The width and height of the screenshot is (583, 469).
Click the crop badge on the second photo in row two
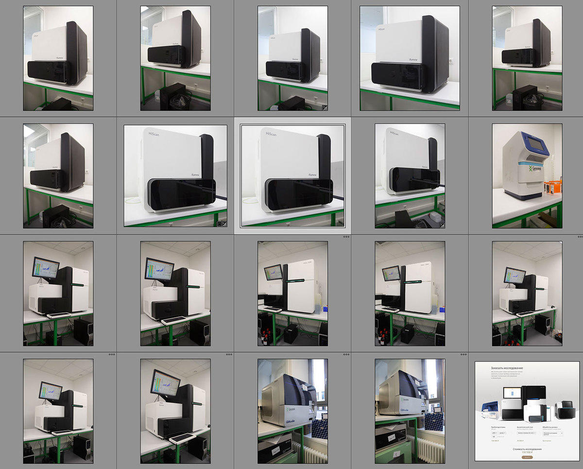point(219,224)
